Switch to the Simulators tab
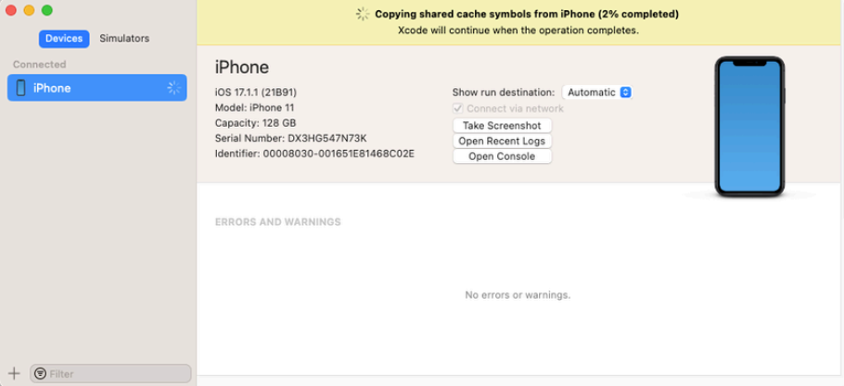The width and height of the screenshot is (844, 386). [124, 38]
